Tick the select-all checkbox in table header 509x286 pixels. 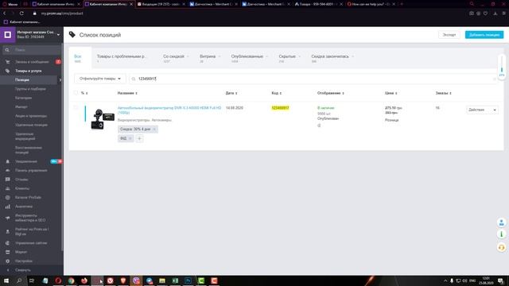76,93
